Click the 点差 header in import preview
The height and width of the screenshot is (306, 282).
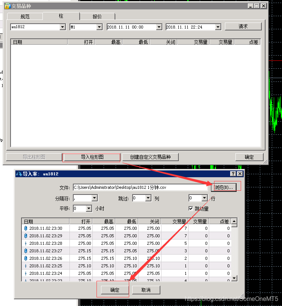pyautogui.click(x=220, y=222)
